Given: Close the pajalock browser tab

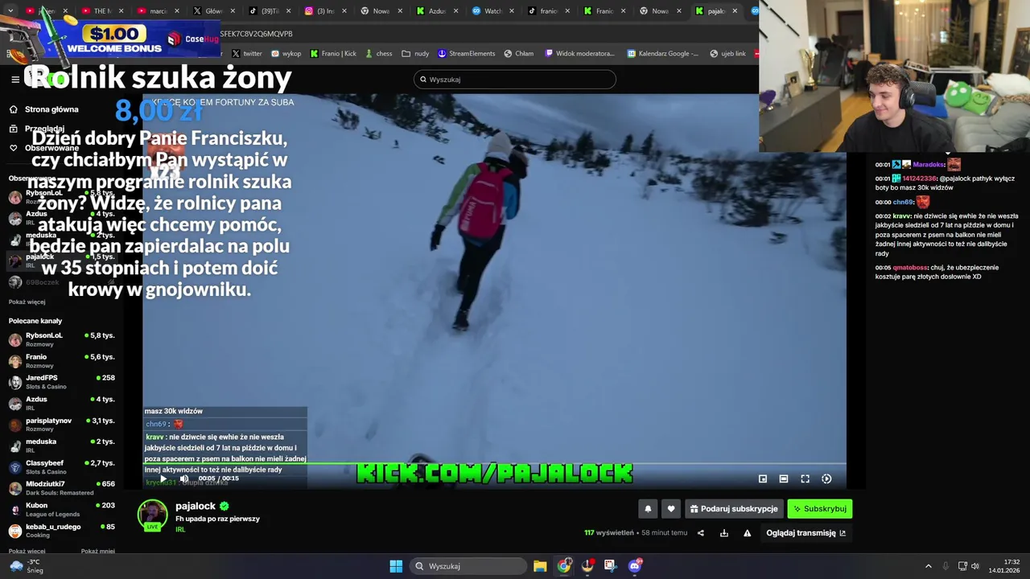Looking at the screenshot, I should (x=735, y=11).
